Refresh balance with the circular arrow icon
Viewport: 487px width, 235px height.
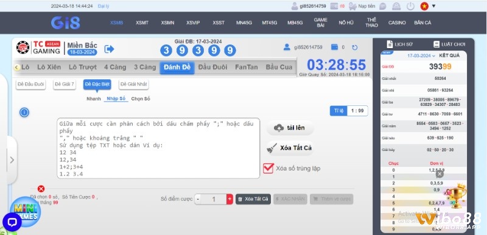coord(355,47)
